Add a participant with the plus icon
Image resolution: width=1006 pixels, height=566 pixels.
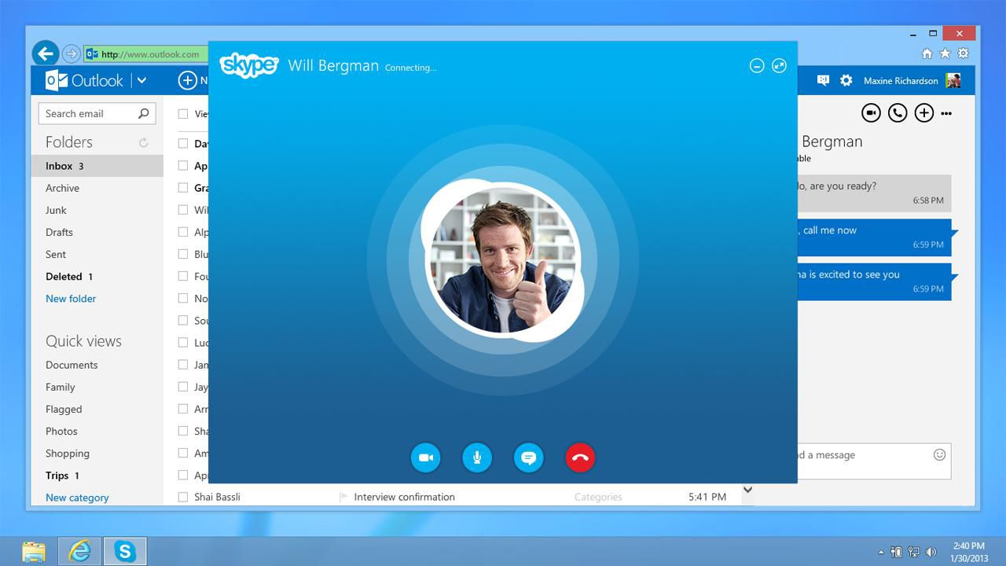pos(924,113)
